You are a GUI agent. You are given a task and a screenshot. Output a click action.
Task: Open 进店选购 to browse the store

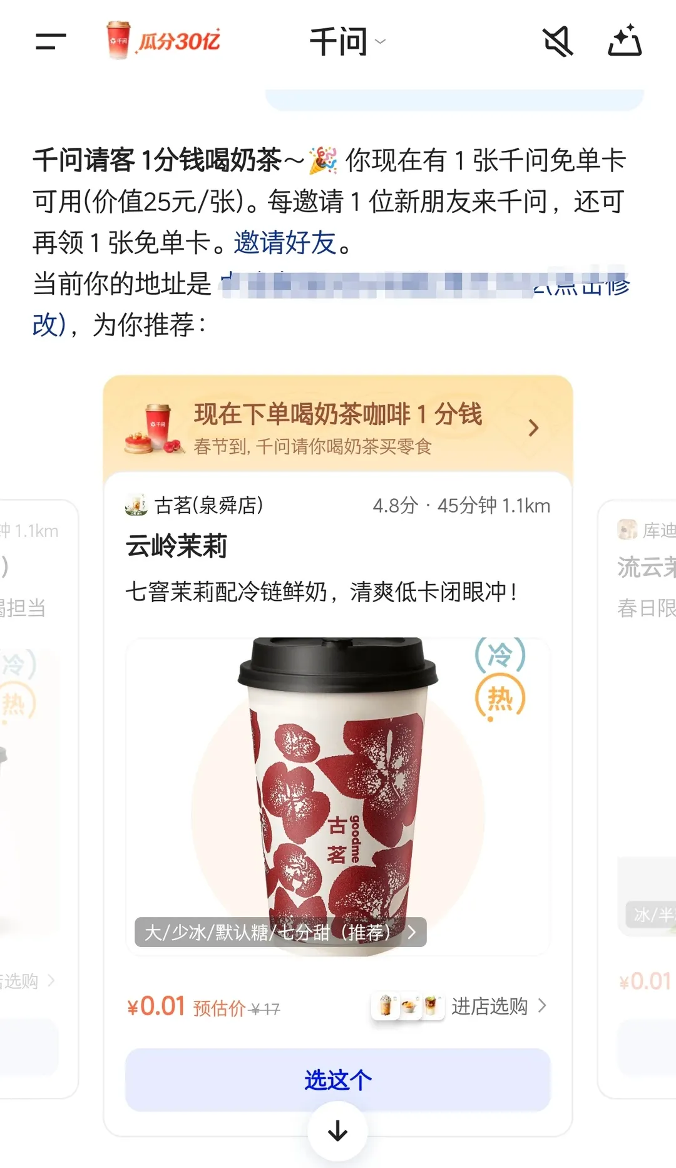point(499,1007)
